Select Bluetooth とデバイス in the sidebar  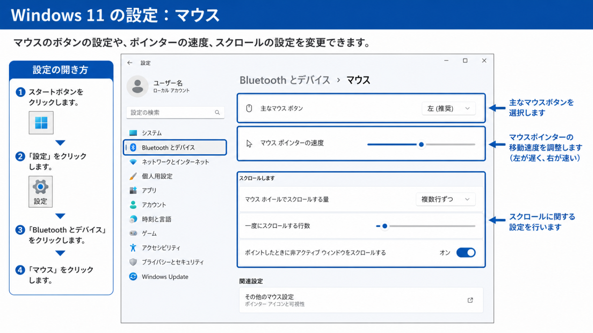175,147
